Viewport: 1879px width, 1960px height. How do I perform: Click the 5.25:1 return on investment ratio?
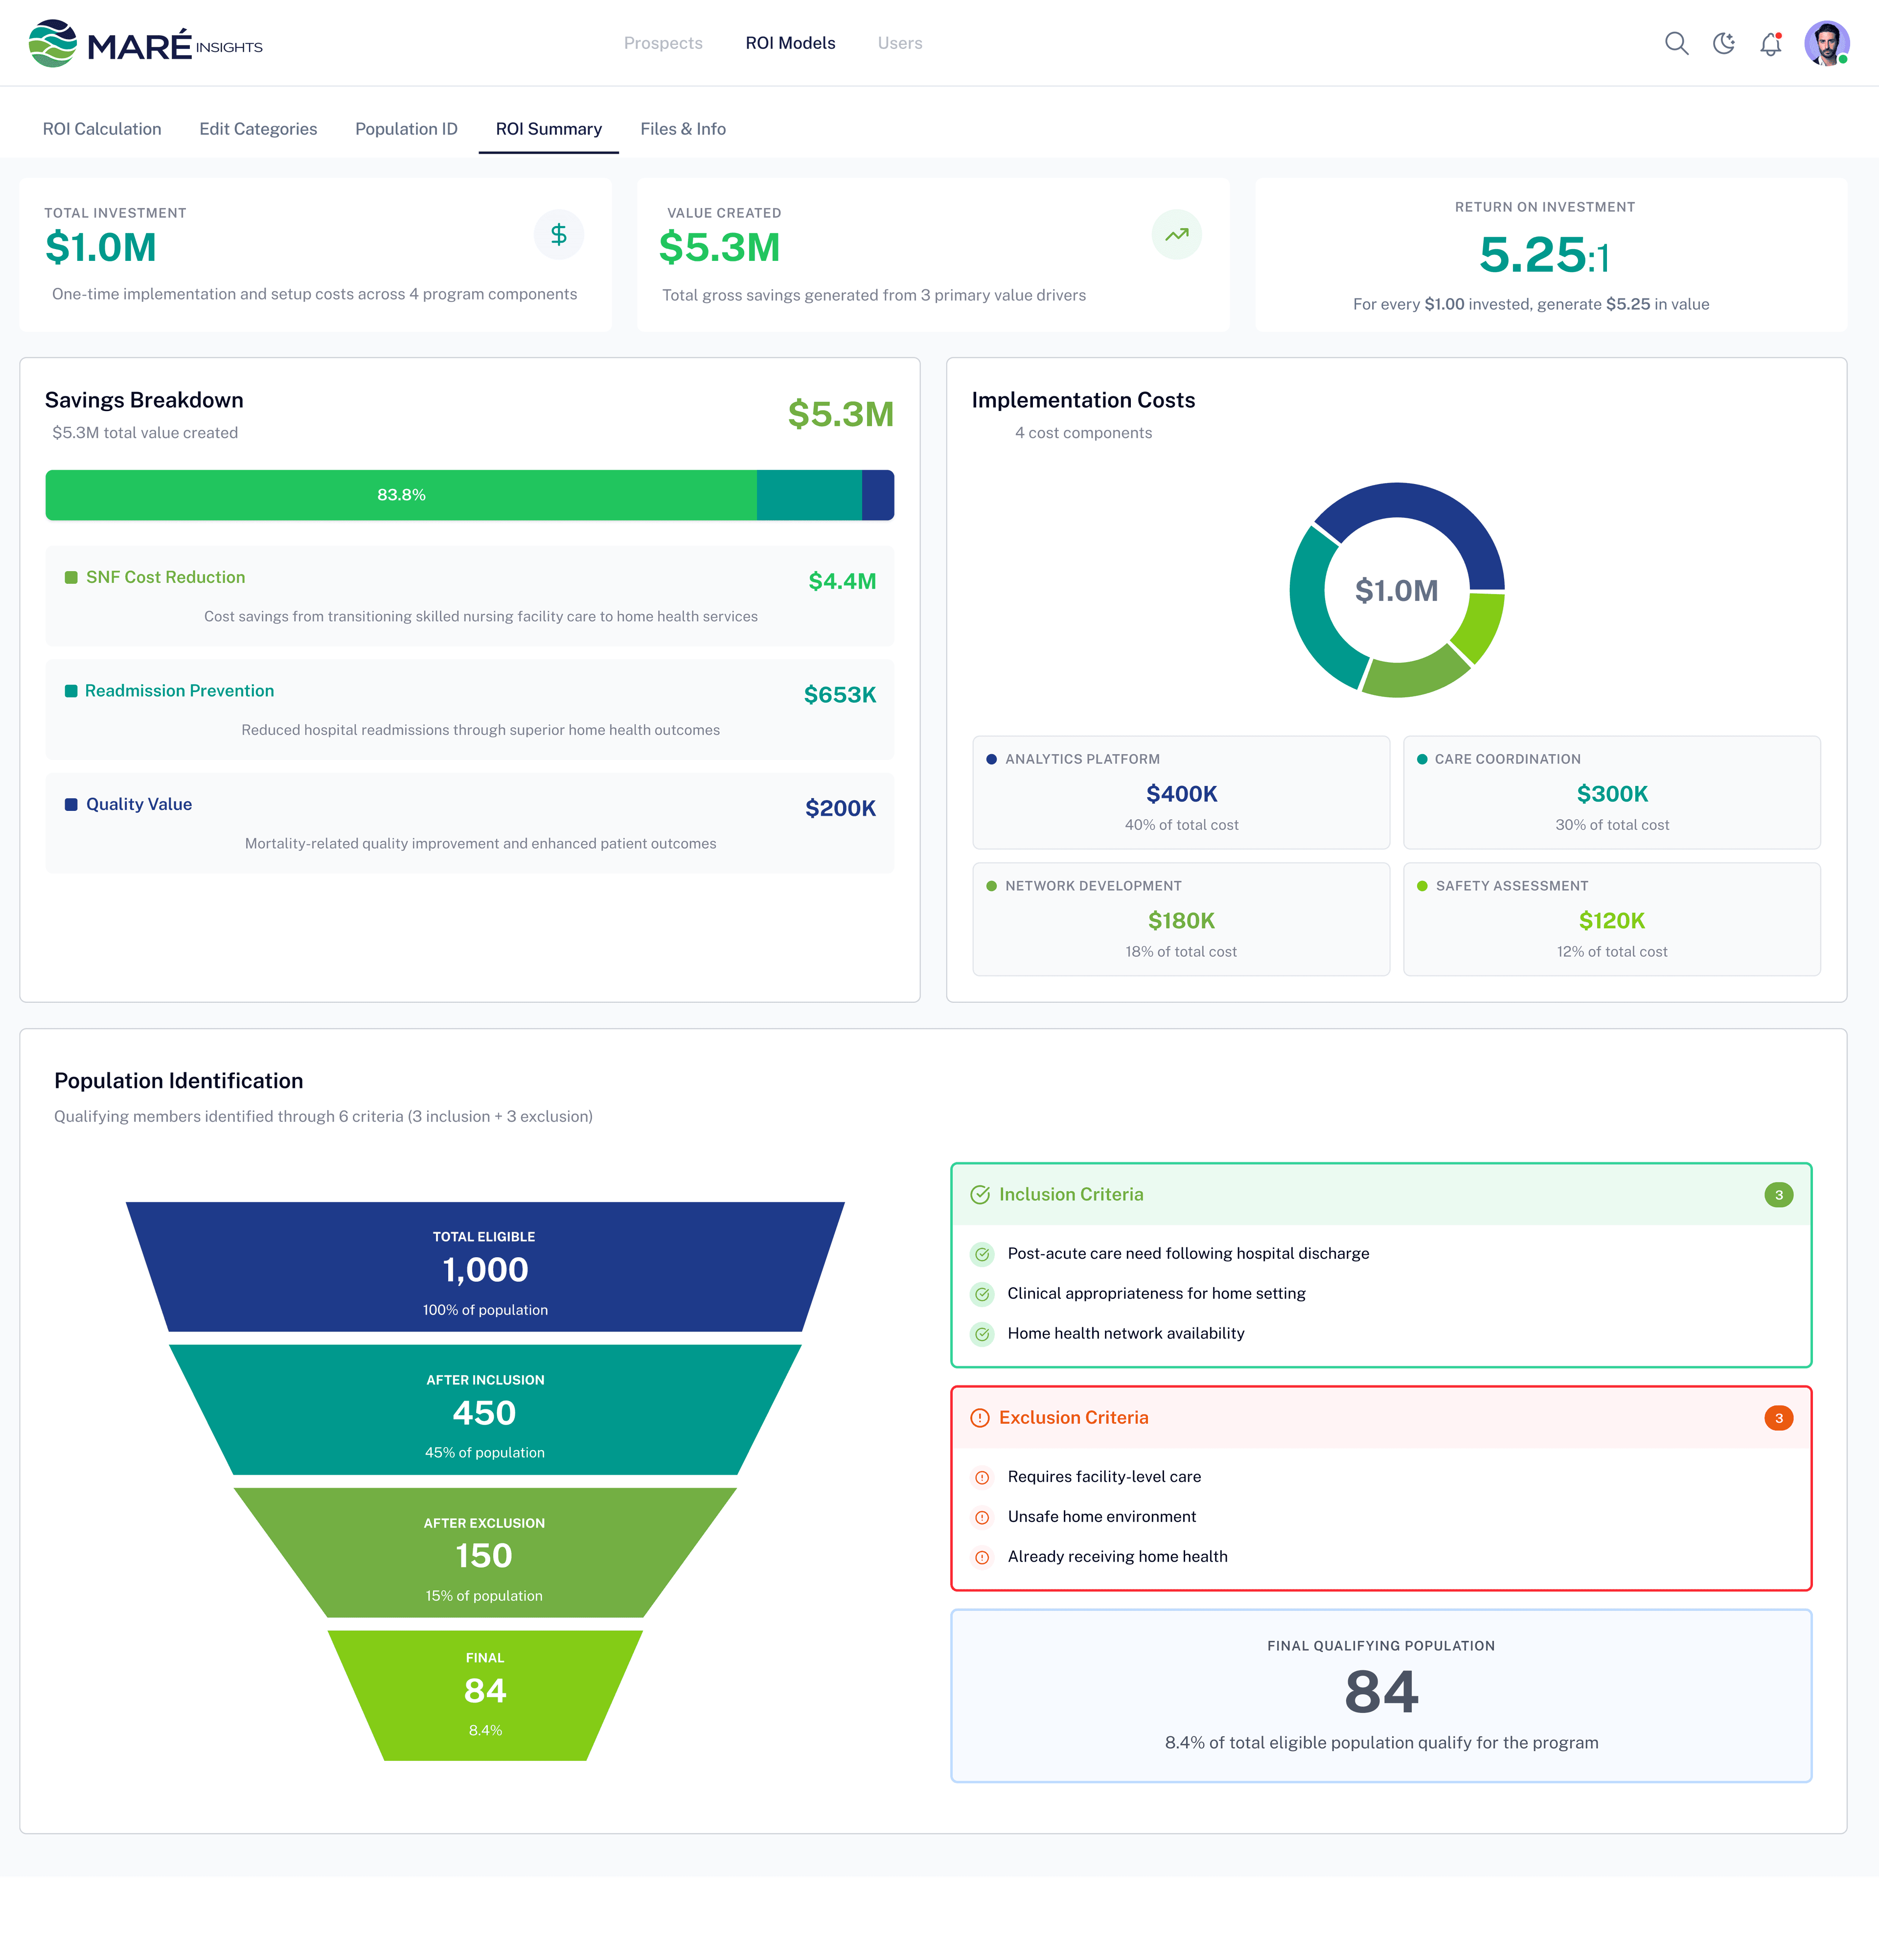1544,254
